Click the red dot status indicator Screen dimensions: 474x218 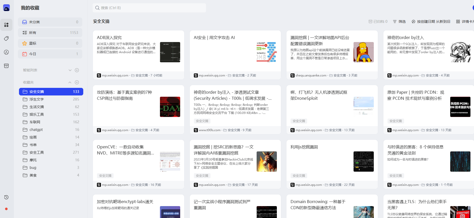(6, 209)
